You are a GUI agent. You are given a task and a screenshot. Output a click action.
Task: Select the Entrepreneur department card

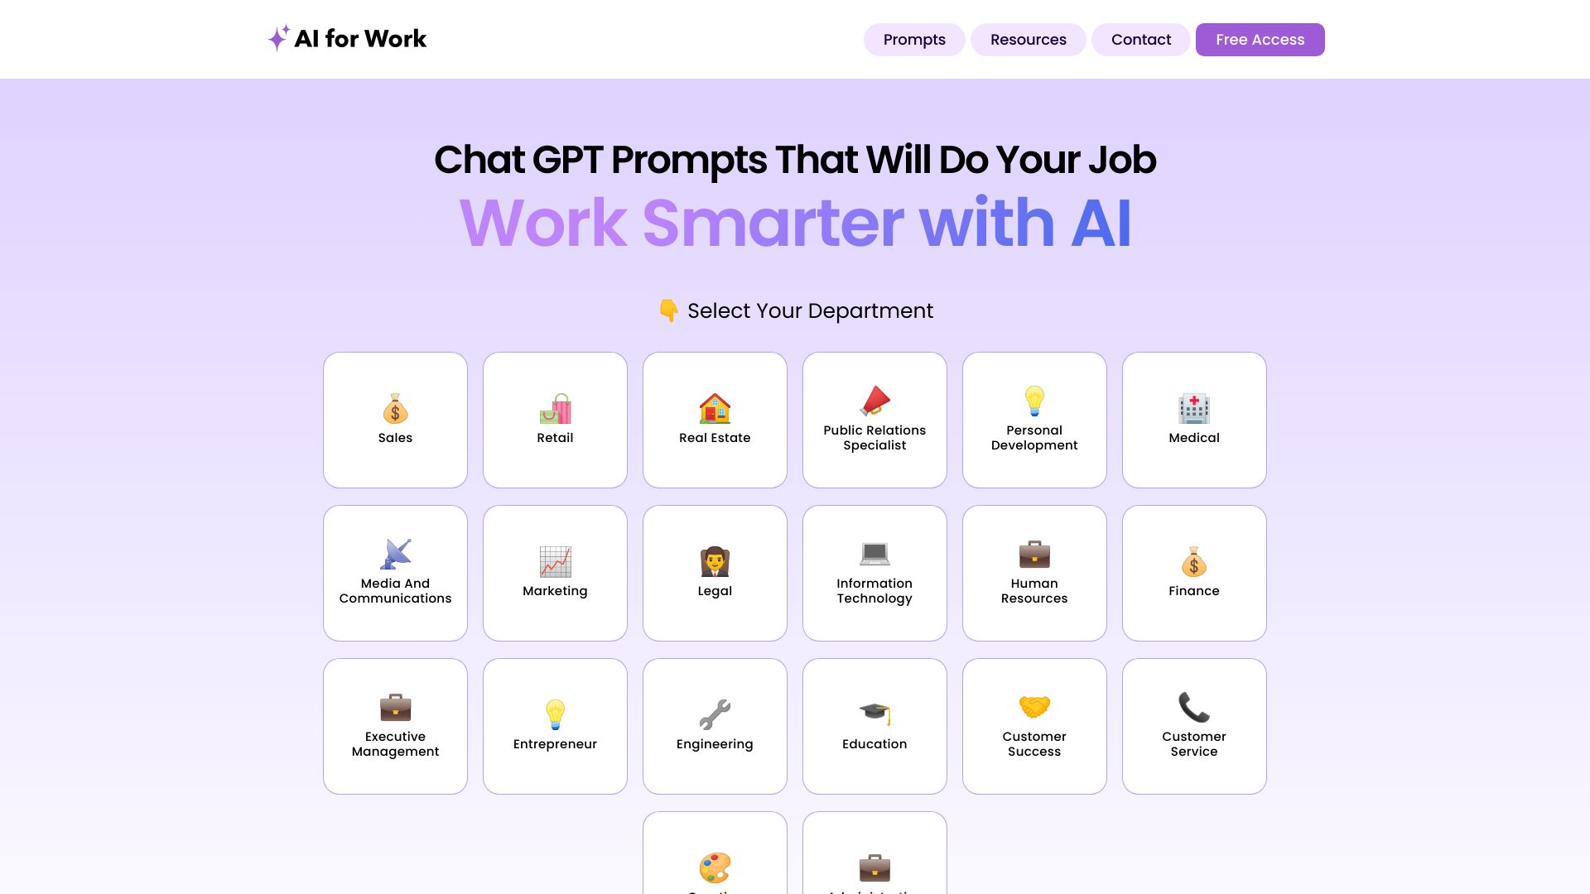pyautogui.click(x=555, y=726)
